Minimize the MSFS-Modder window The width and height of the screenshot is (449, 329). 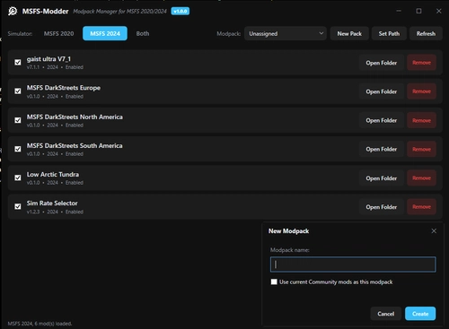[x=399, y=11]
